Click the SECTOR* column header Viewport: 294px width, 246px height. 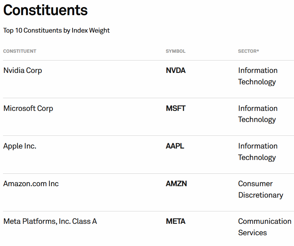[x=248, y=51]
